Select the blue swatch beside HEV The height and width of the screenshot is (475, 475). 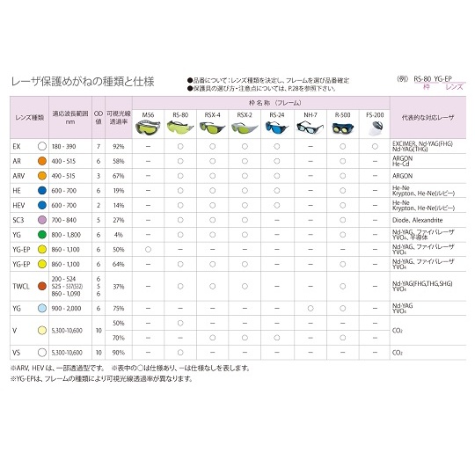(42, 205)
